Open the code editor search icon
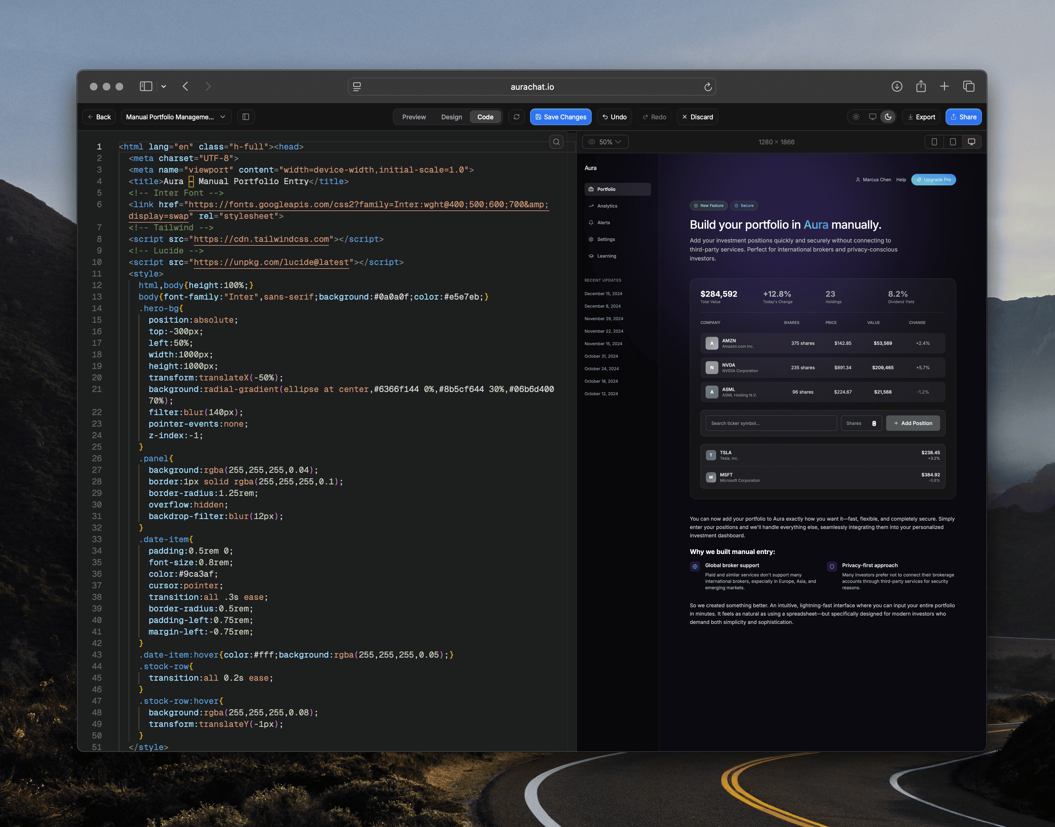Image resolution: width=1055 pixels, height=827 pixels. click(556, 142)
